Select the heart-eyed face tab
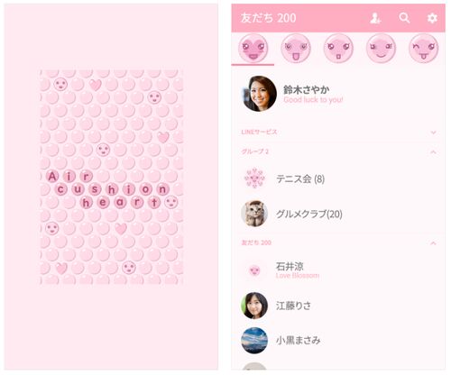 coord(253,49)
